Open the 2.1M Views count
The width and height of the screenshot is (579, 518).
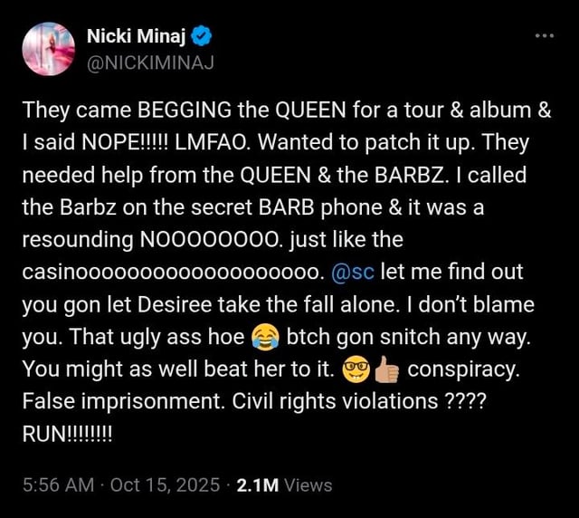coord(283,484)
